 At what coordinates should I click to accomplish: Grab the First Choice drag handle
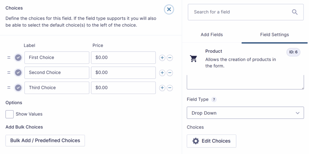click(9, 58)
